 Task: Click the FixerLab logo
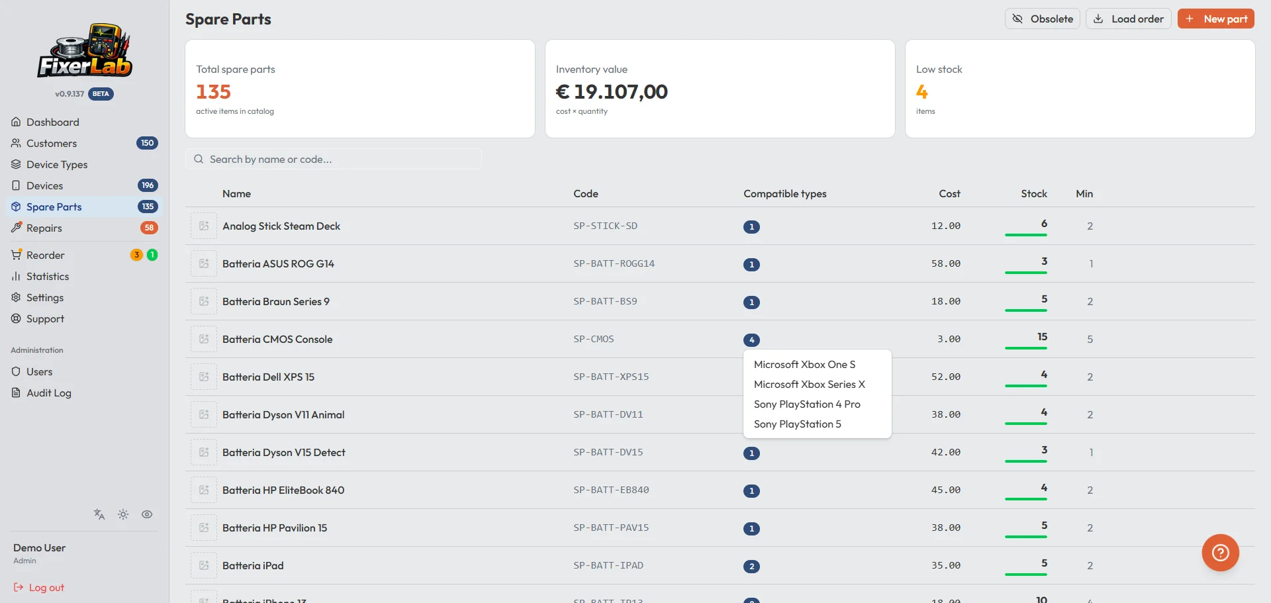[85, 50]
